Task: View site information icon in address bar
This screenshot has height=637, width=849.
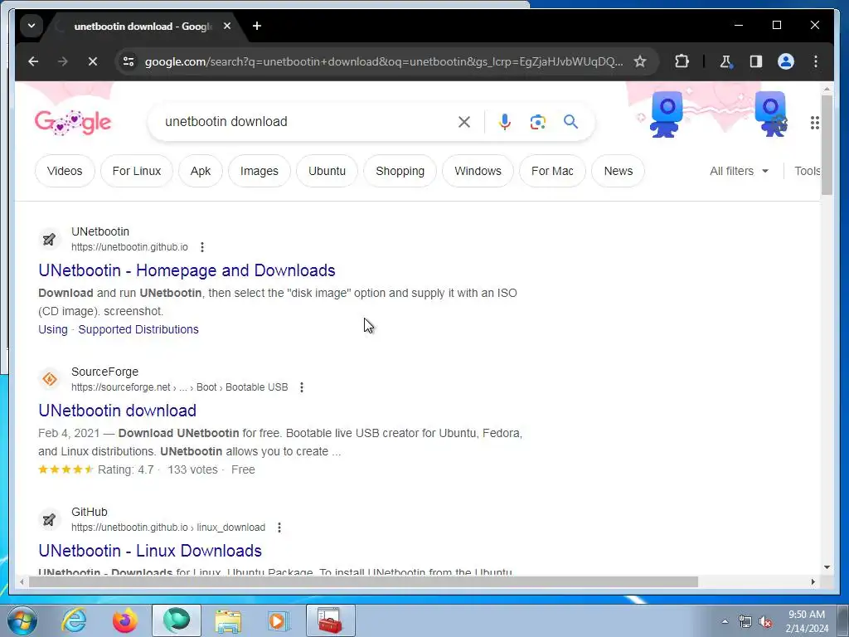Action: [x=129, y=61]
